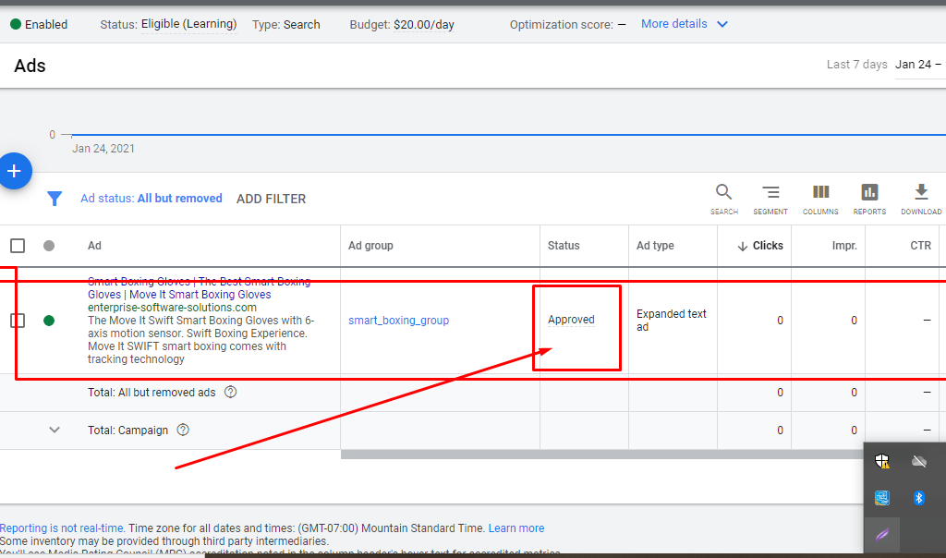This screenshot has height=558, width=946.
Task: Sort by the Impr. column header
Action: click(x=844, y=246)
